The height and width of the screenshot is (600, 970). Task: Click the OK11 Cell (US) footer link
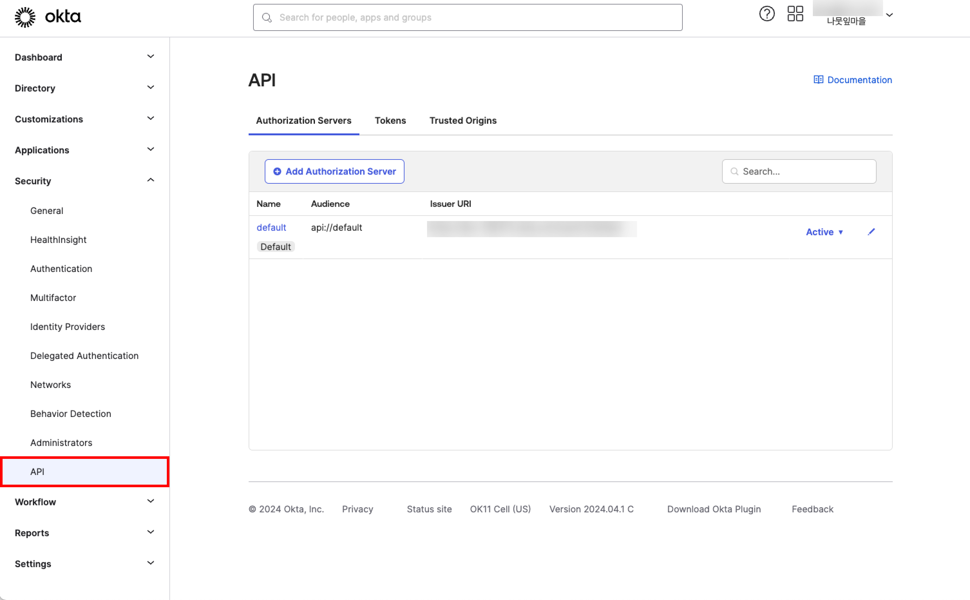pos(500,509)
